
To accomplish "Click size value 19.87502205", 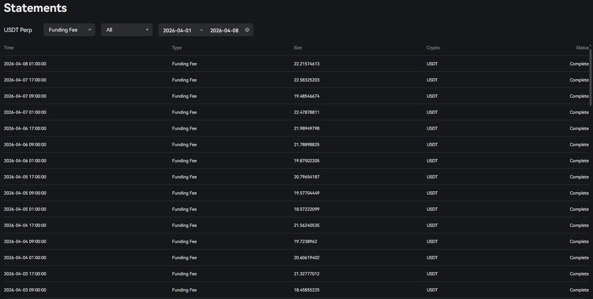I will (x=307, y=161).
